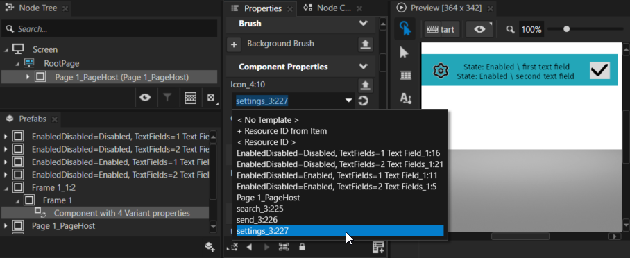Click the Prefabs list scroll down arrow
Screen dimensions: 630x258
213,227
